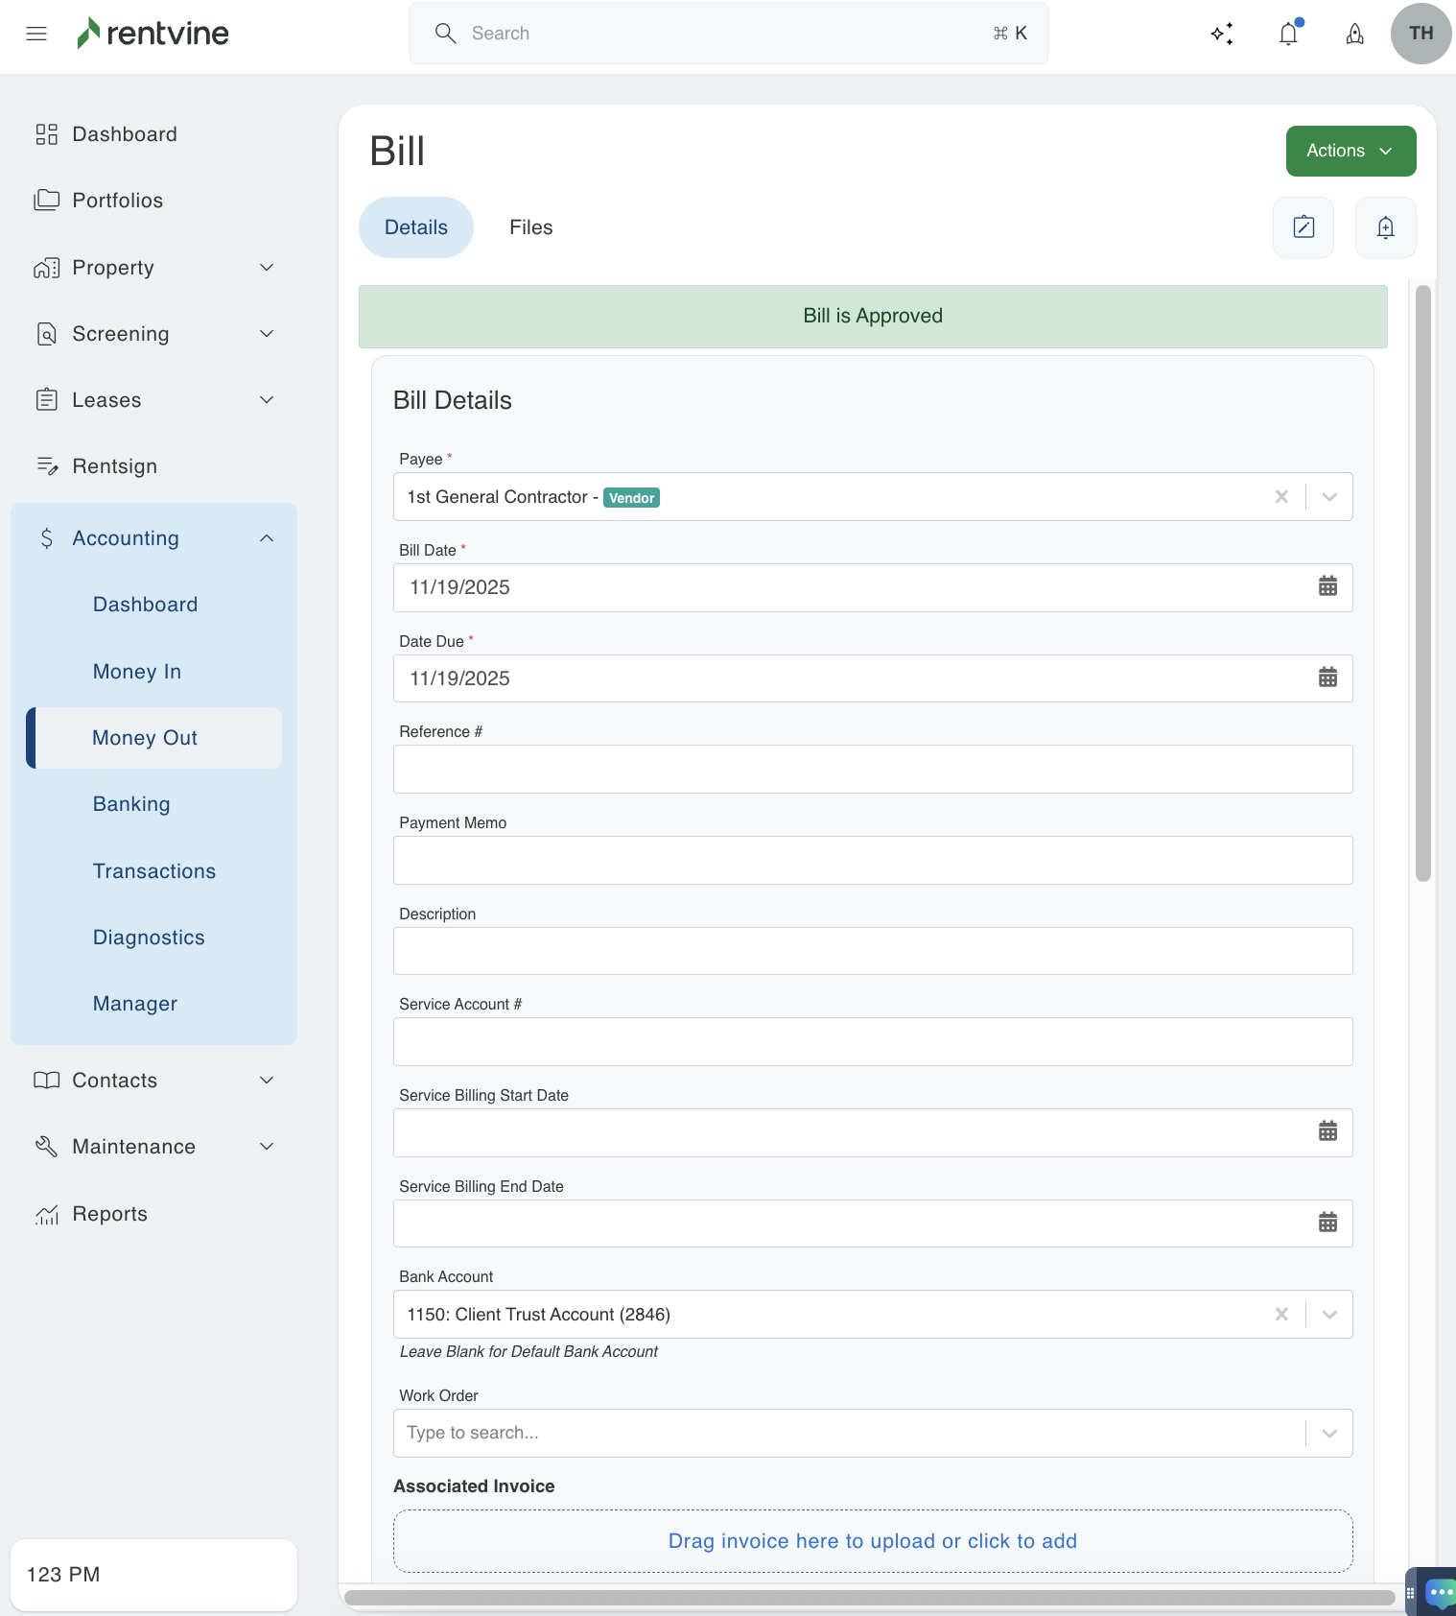
Task: Click the add reminder bell icon
Action: (x=1385, y=227)
